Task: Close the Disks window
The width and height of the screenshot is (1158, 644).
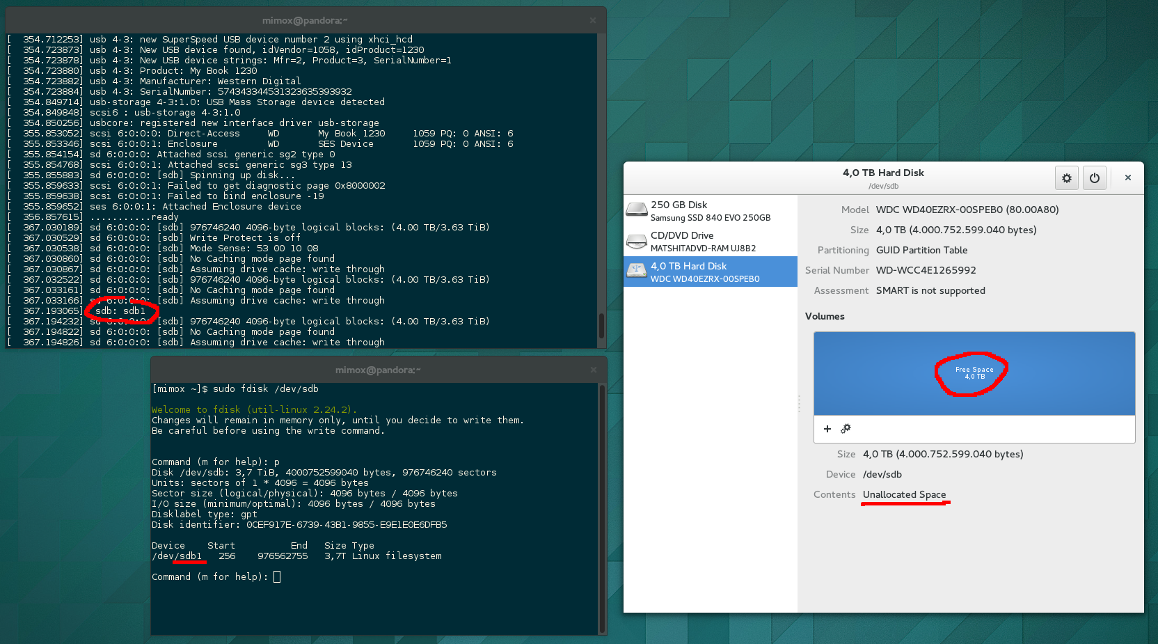Action: (x=1128, y=178)
